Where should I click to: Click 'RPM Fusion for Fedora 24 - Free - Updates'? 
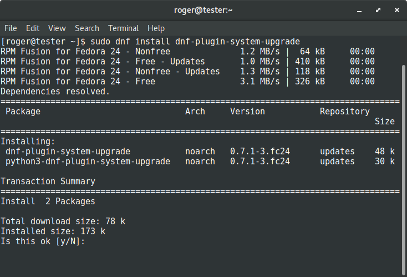(103, 62)
